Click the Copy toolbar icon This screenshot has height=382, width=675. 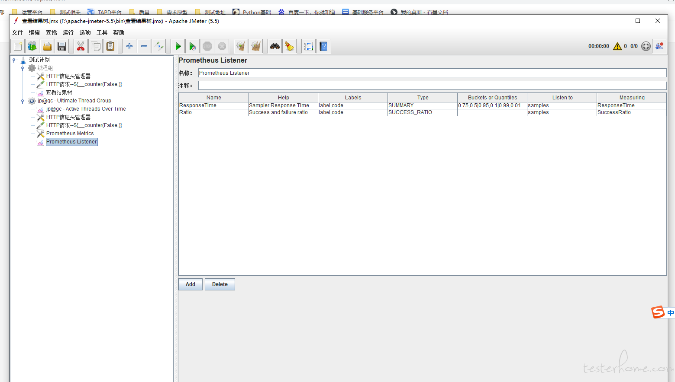click(x=96, y=46)
